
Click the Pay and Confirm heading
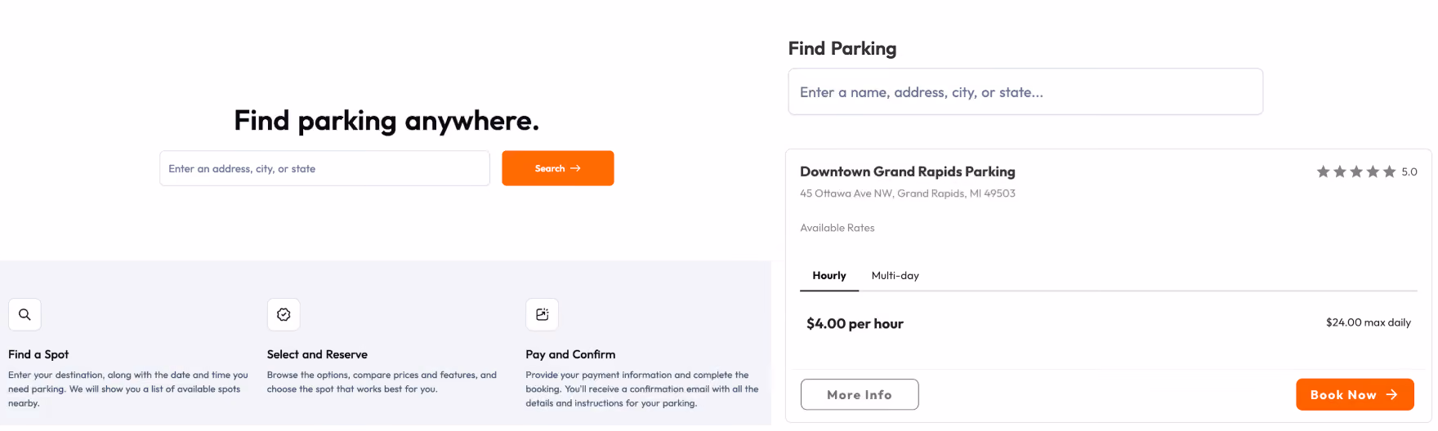(570, 354)
